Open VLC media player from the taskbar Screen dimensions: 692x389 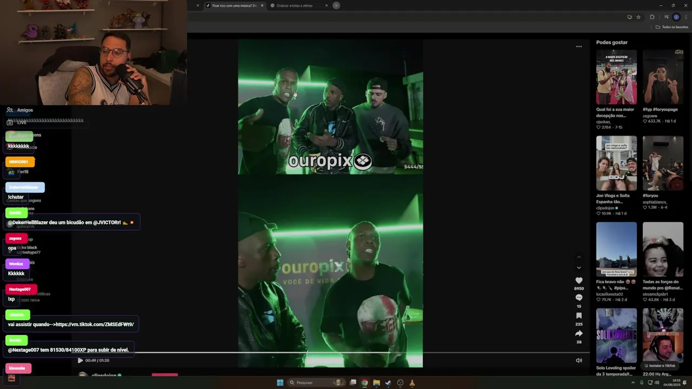[412, 383]
